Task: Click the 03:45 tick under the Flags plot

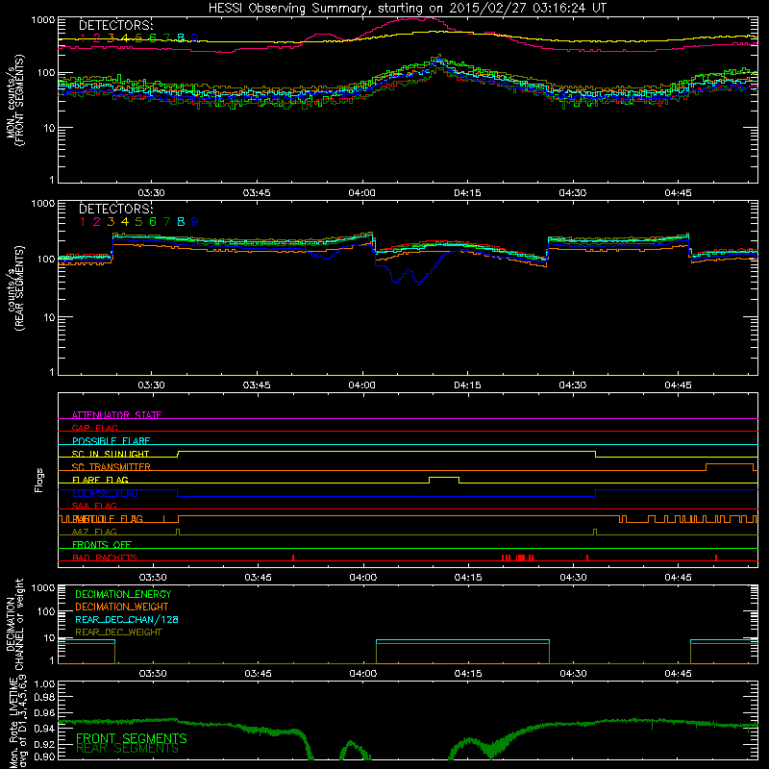Action: click(x=258, y=578)
